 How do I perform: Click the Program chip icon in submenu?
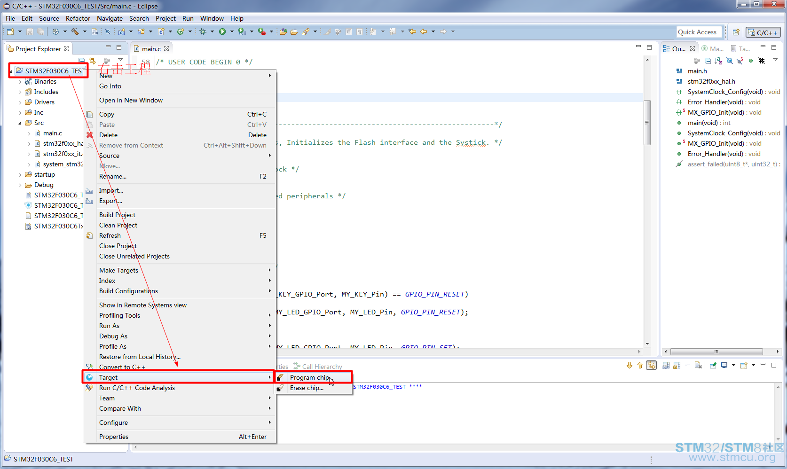(280, 377)
